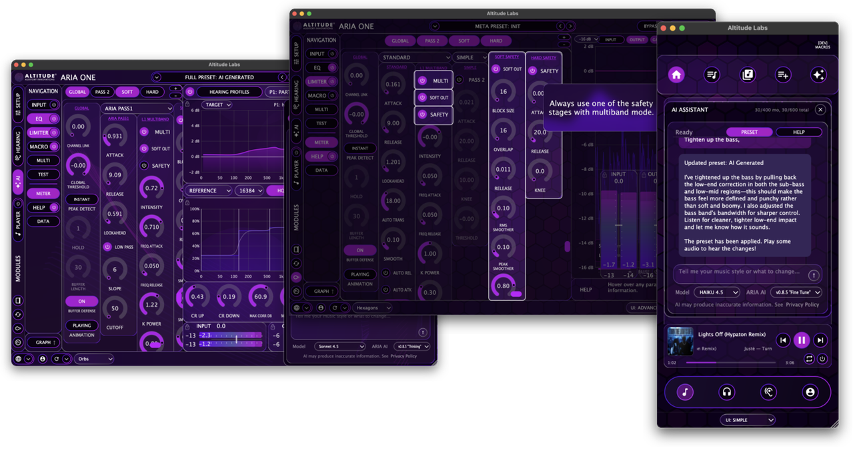Toggle MACRO power in left window navigation
Image resolution: width=853 pixels, height=452 pixels.
pyautogui.click(x=54, y=146)
